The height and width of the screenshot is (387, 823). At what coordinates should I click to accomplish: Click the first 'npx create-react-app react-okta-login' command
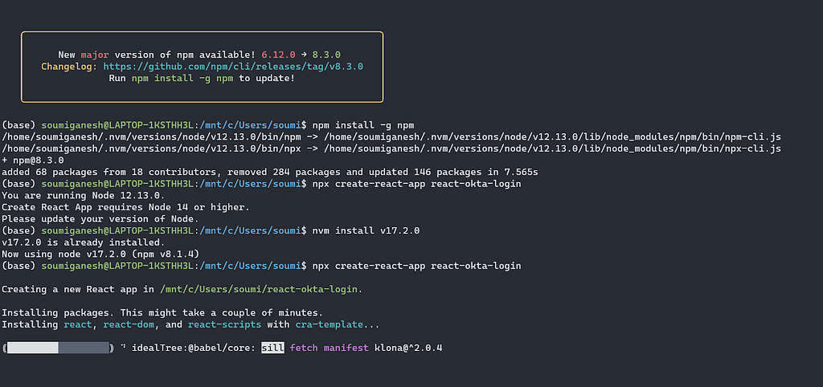[x=417, y=184]
